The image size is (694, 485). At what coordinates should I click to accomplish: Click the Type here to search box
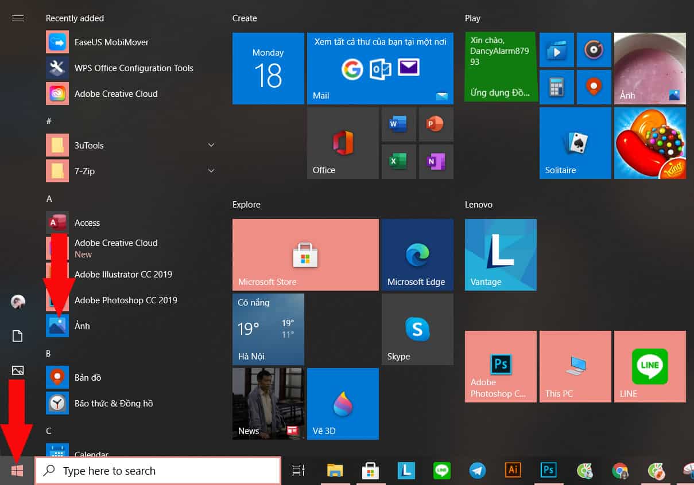click(x=158, y=471)
